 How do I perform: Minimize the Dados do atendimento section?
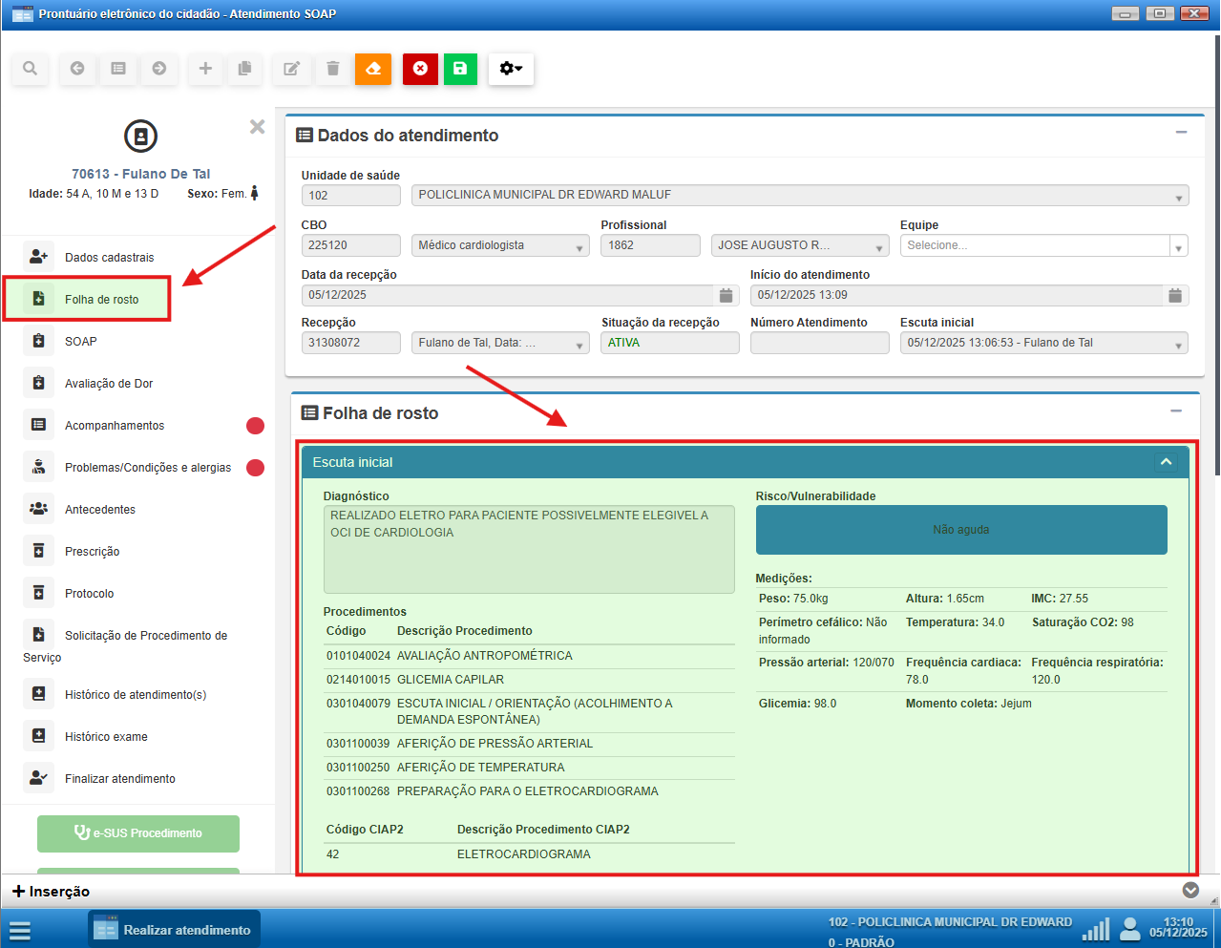click(x=1181, y=133)
